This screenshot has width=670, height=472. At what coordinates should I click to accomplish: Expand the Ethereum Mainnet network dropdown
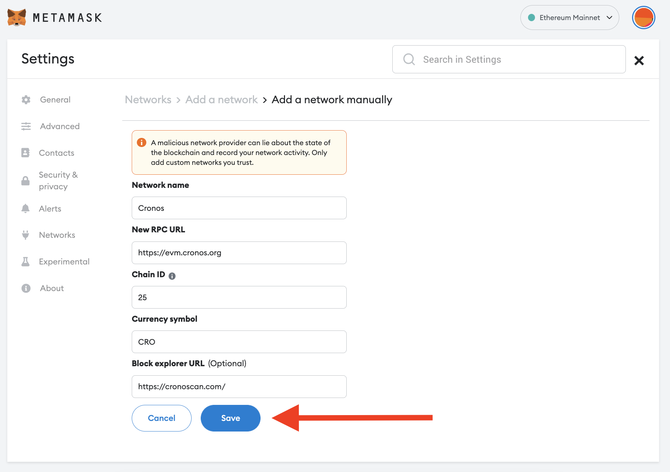(569, 18)
